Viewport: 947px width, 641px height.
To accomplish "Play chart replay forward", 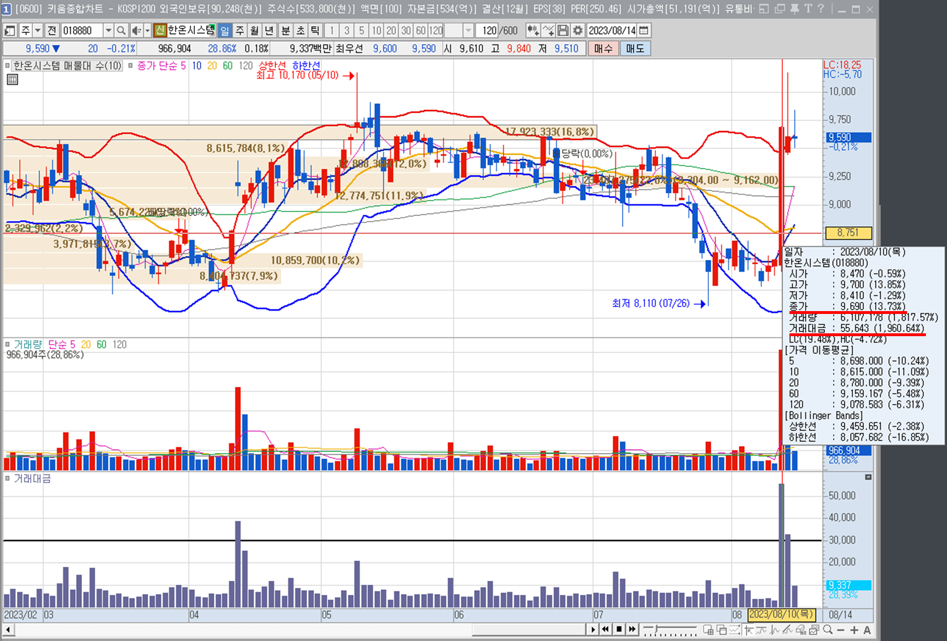I will 593,630.
